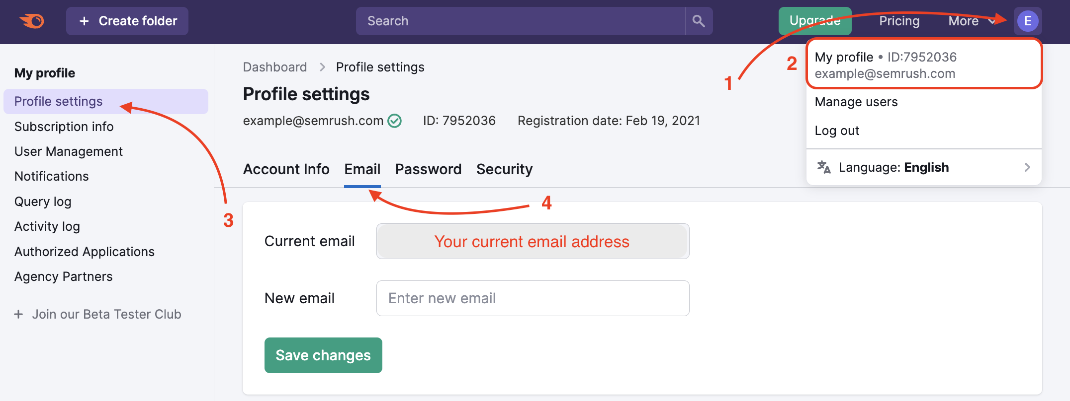Open the Notifications section in the sidebar
This screenshot has width=1070, height=401.
(51, 176)
